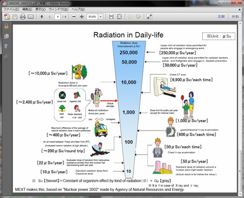This screenshot has height=198, width=244.
Task: Send the file by email envelope icon
Action: coord(30,17)
